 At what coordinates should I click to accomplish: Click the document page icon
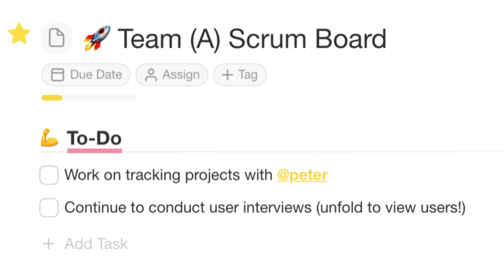click(x=57, y=38)
